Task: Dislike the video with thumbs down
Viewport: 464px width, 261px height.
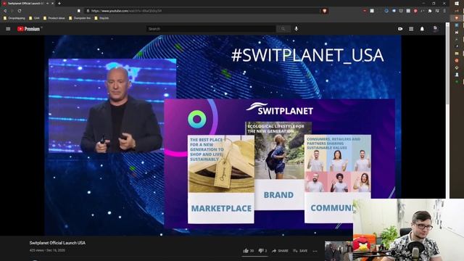Action: click(262, 251)
